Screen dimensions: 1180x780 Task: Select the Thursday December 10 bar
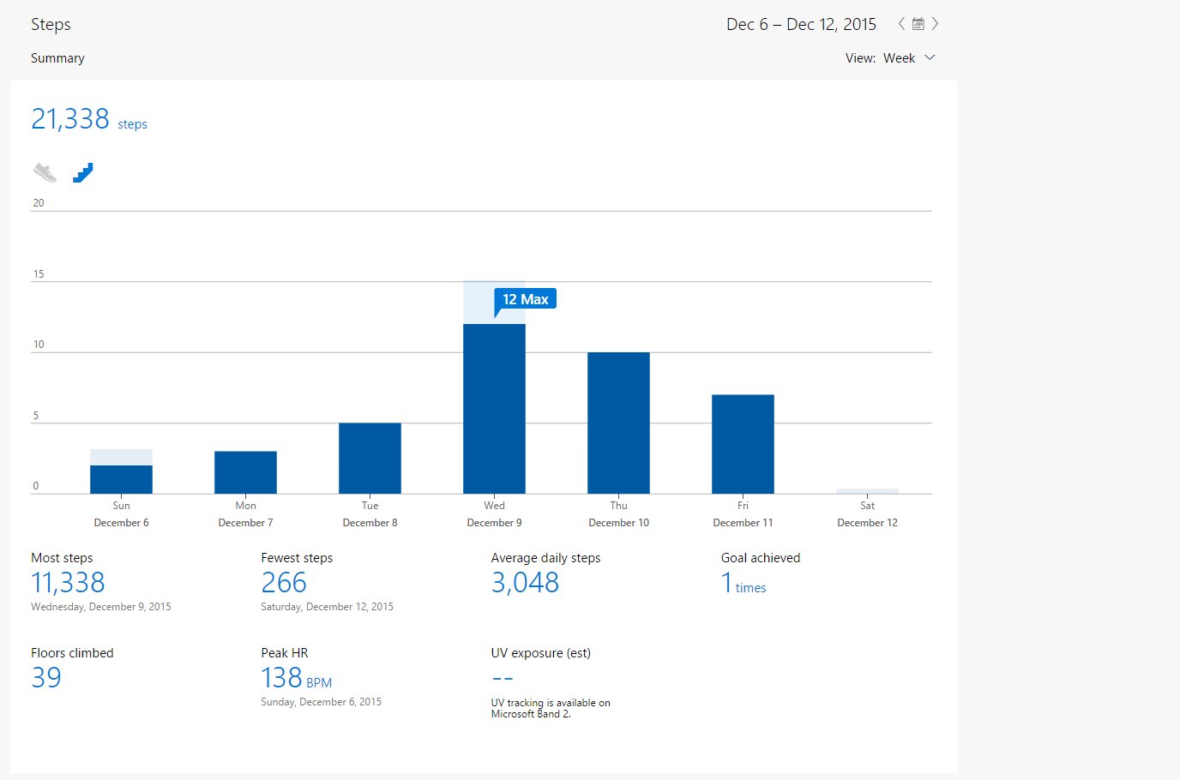[618, 423]
